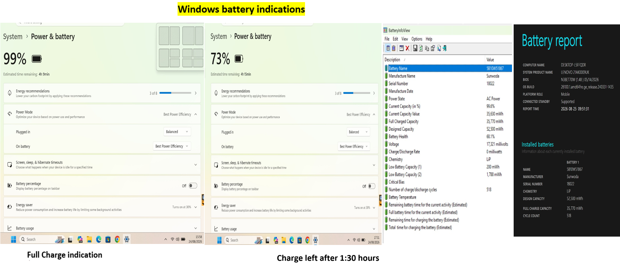620x265 pixels.
Task: Open the Options menu in BatteryInfoView
Action: pyautogui.click(x=417, y=39)
